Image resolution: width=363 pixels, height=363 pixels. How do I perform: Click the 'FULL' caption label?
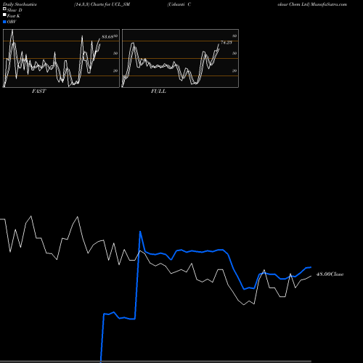[158, 91]
